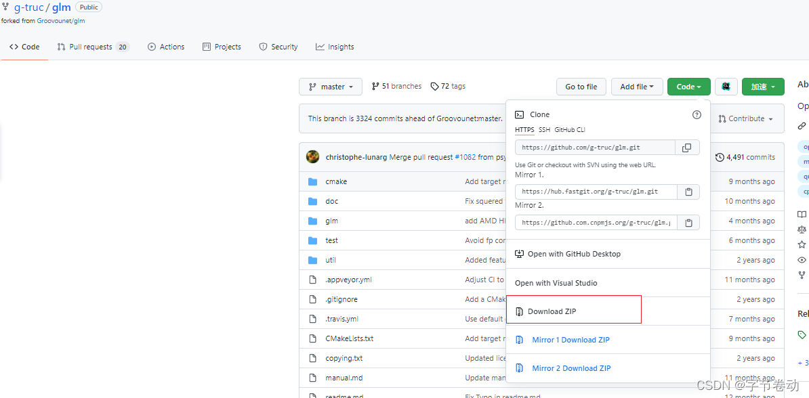This screenshot has width=809, height=398.
Task: Open the copying.txt file name
Action: [344, 358]
